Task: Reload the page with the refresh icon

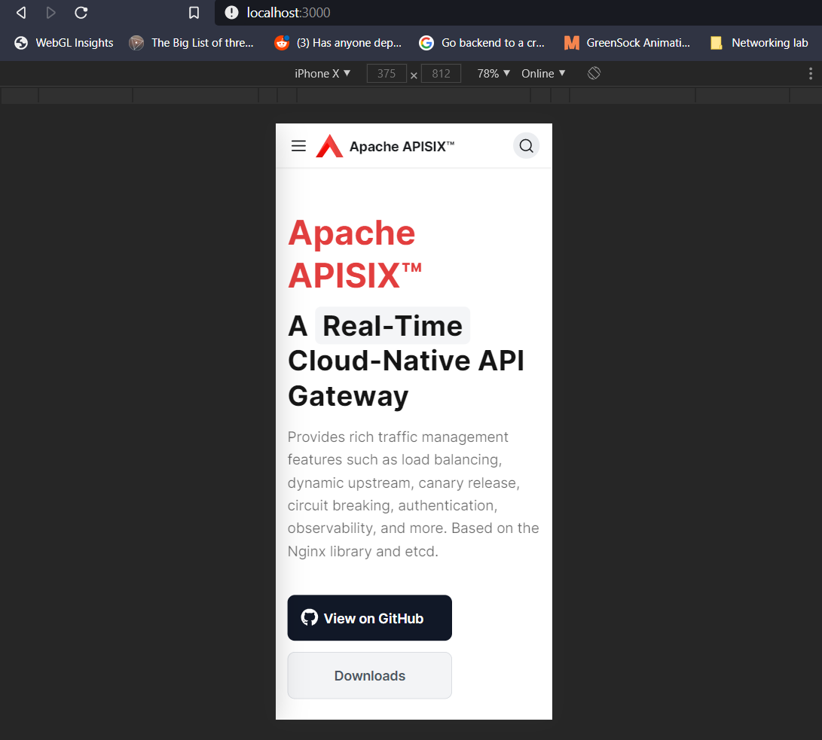Action: 81,13
